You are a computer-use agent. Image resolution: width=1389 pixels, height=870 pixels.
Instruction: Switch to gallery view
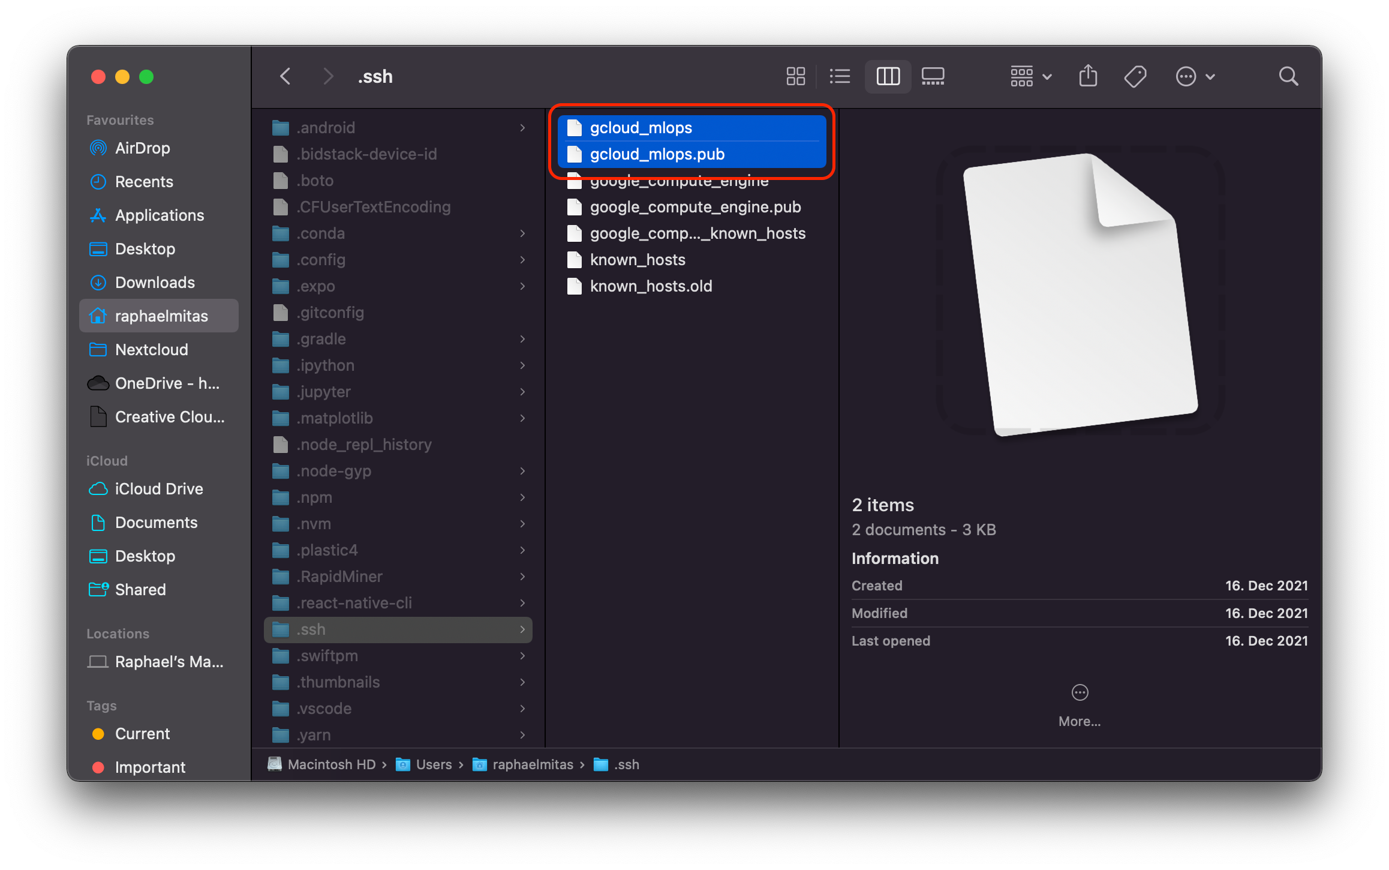click(x=933, y=76)
